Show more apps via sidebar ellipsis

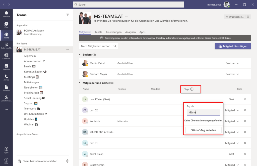(6, 109)
